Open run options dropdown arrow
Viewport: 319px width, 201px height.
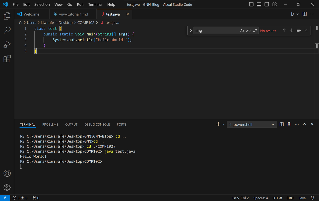coord(298,14)
